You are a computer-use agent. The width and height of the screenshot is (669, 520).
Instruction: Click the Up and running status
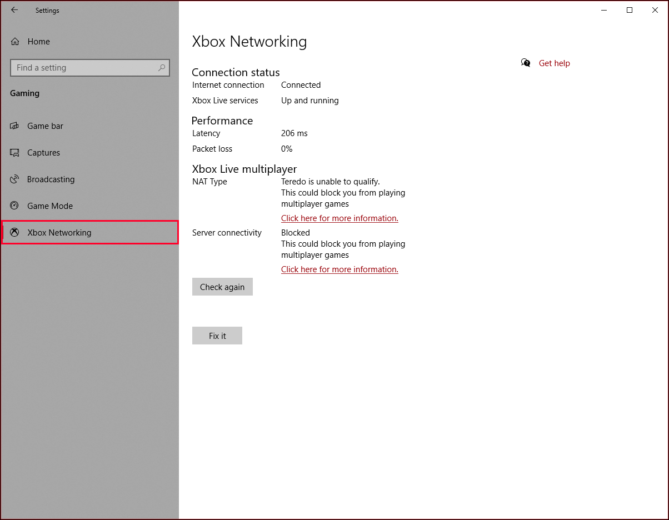coord(310,101)
